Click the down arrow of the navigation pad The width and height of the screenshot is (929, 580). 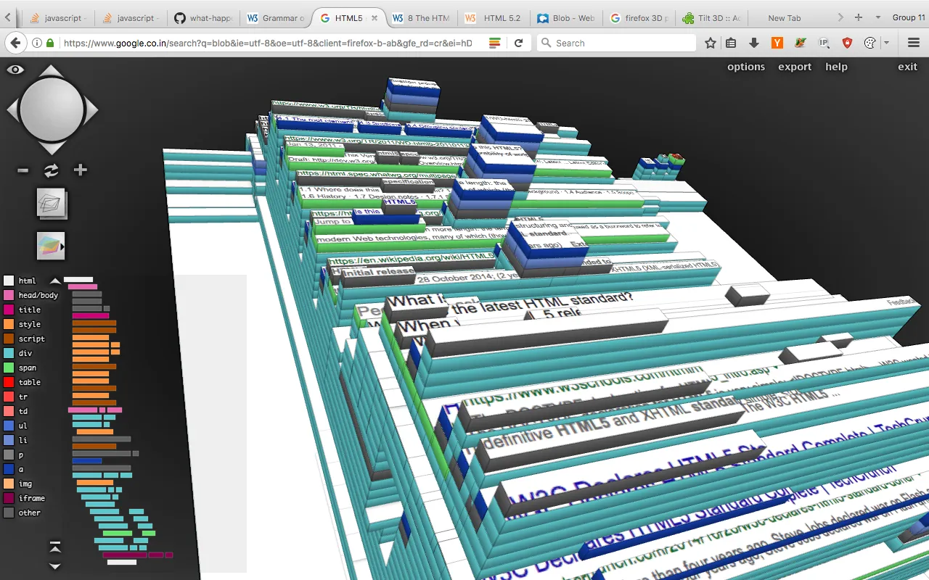52,149
